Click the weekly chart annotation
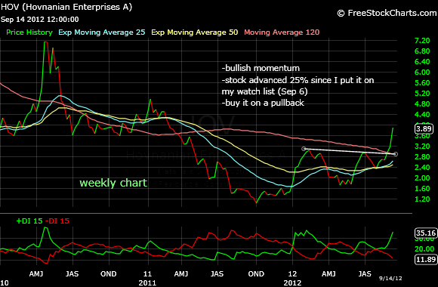This screenshot has width=438, height=287. click(113, 183)
